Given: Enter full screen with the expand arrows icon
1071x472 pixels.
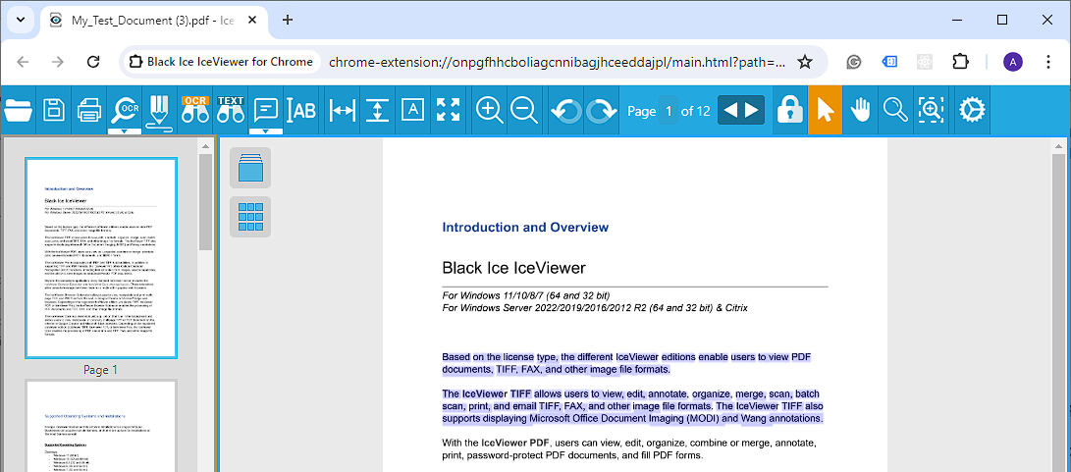Looking at the screenshot, I should (448, 110).
